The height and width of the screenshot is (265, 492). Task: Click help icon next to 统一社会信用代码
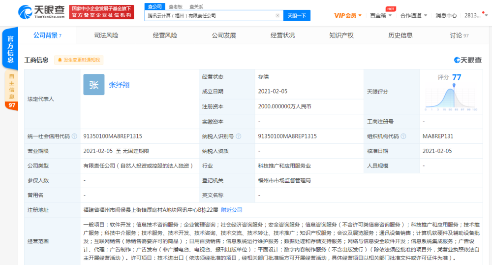tap(74, 136)
